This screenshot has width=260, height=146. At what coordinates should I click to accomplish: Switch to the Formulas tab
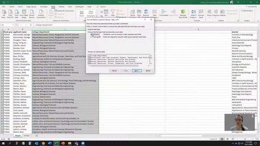pos(43,7)
